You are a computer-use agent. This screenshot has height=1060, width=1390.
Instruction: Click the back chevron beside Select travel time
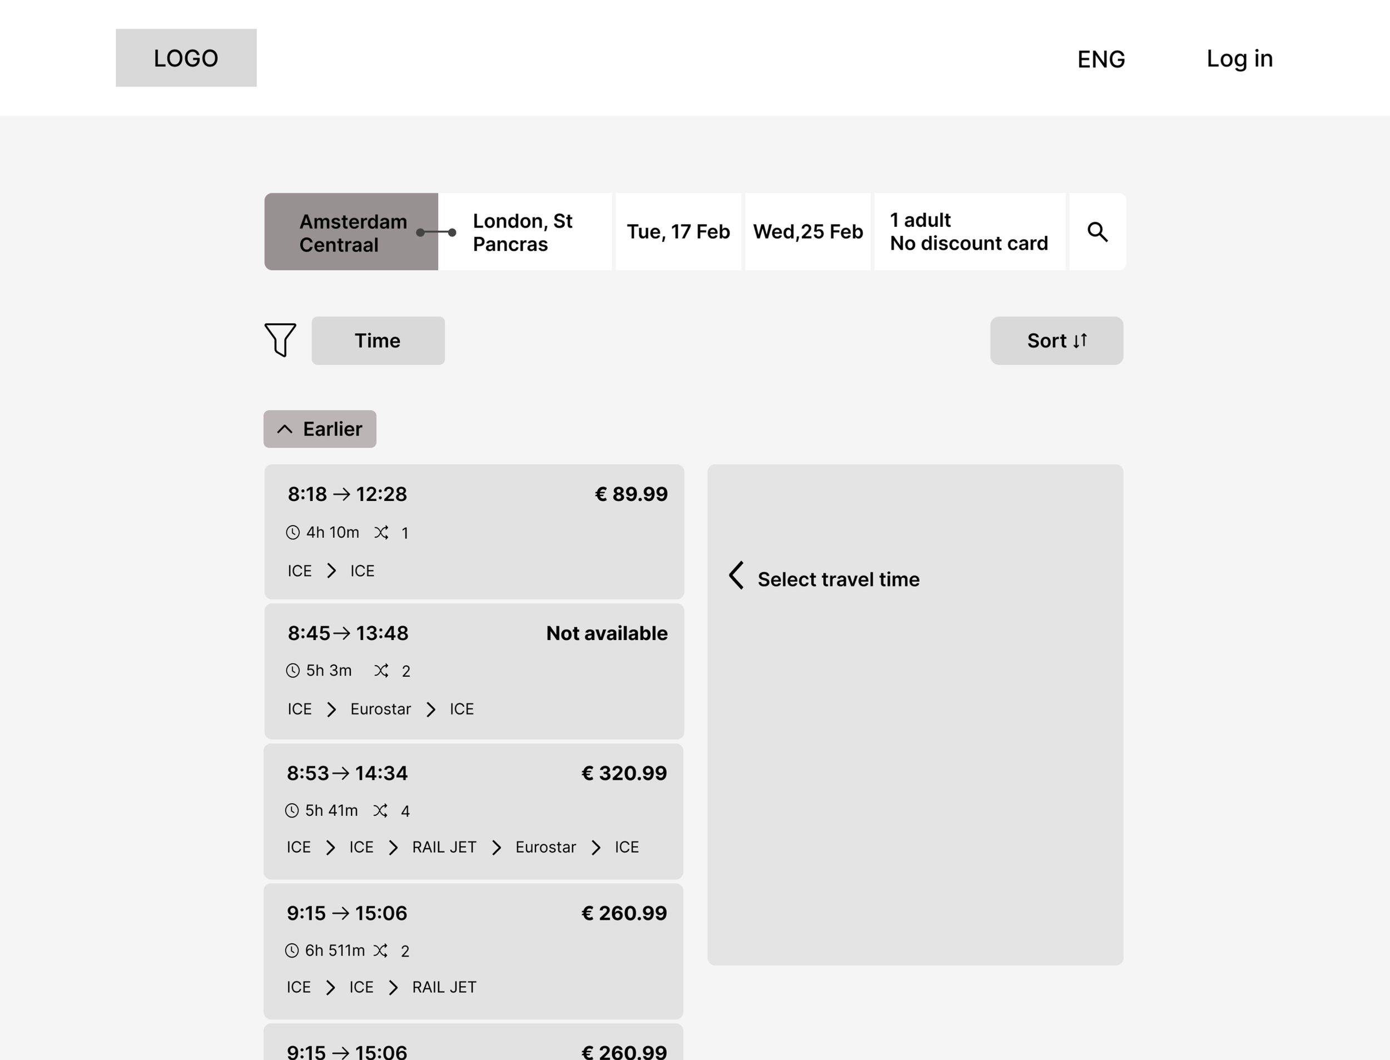pyautogui.click(x=736, y=575)
